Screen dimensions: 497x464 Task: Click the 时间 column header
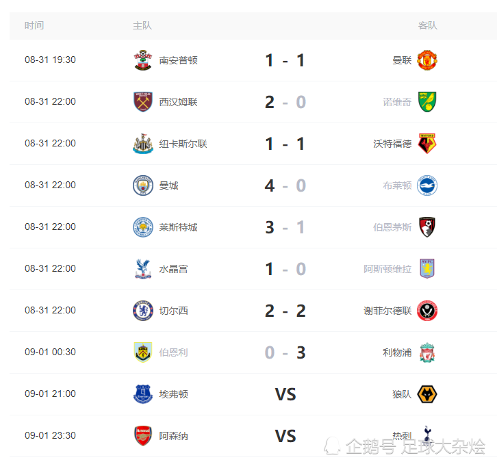(x=34, y=26)
